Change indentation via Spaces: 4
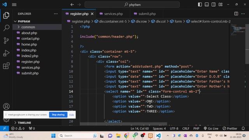The image size is (249, 140). pos(159,128)
